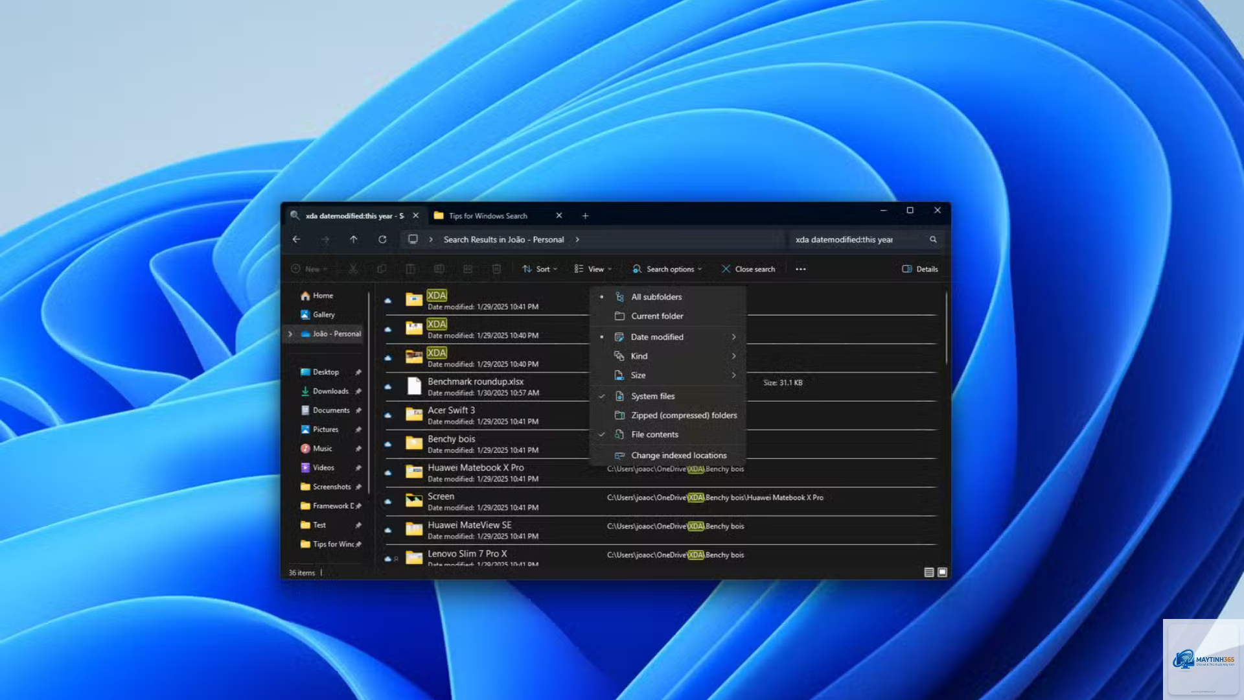Select Lenovo Slim 7 Pro X folder
The width and height of the screenshot is (1244, 700).
pyautogui.click(x=661, y=557)
